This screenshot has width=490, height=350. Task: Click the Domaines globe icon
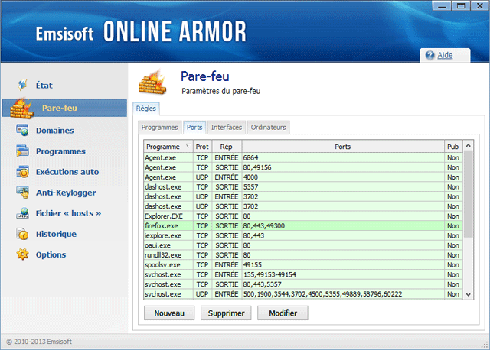22,130
